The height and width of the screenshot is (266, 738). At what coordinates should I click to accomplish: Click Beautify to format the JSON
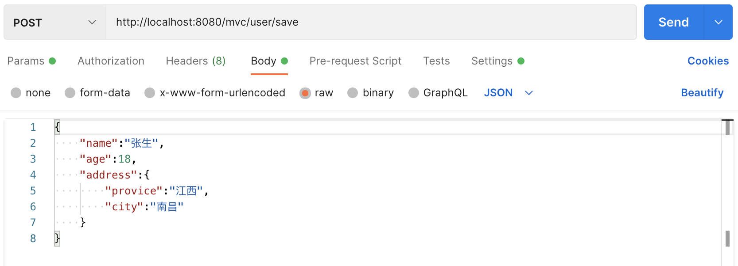click(x=702, y=93)
